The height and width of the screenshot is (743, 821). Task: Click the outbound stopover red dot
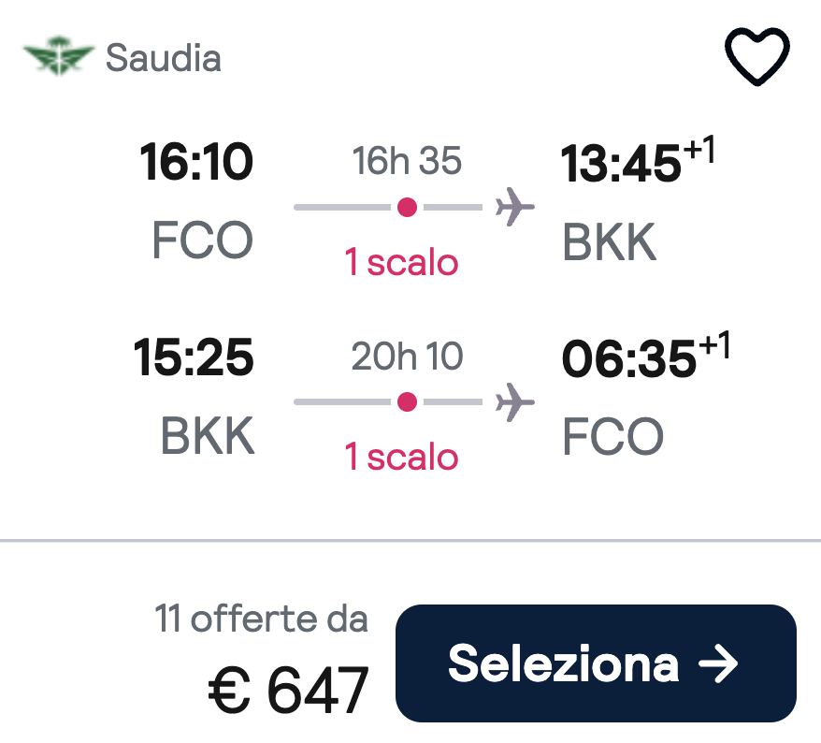[x=407, y=207]
